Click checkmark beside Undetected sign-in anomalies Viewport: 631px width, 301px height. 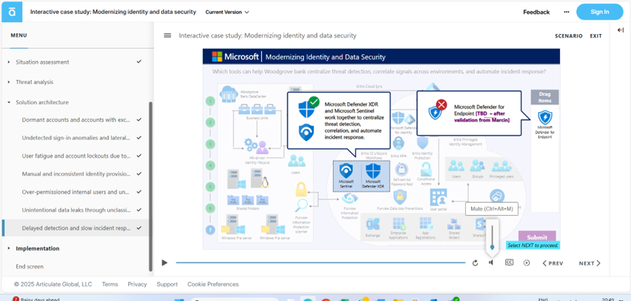pos(139,137)
